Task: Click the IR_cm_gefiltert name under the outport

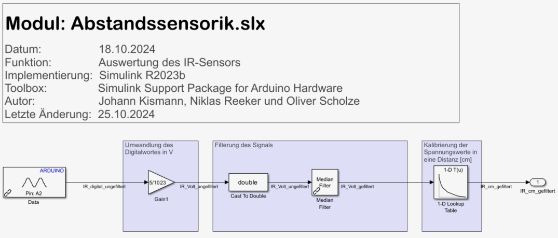Action: click(x=538, y=191)
